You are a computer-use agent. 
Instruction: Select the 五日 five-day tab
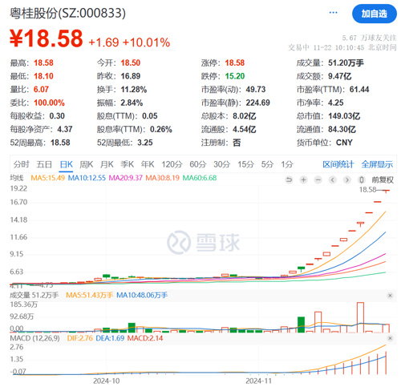(x=44, y=164)
